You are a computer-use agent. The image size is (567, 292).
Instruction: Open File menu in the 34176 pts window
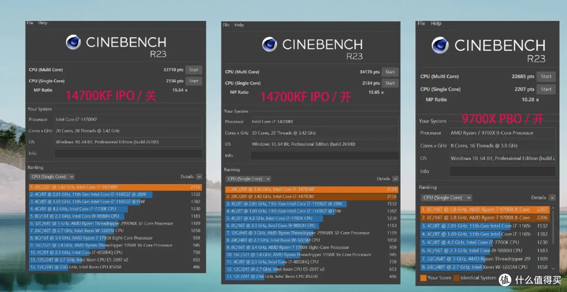226,25
